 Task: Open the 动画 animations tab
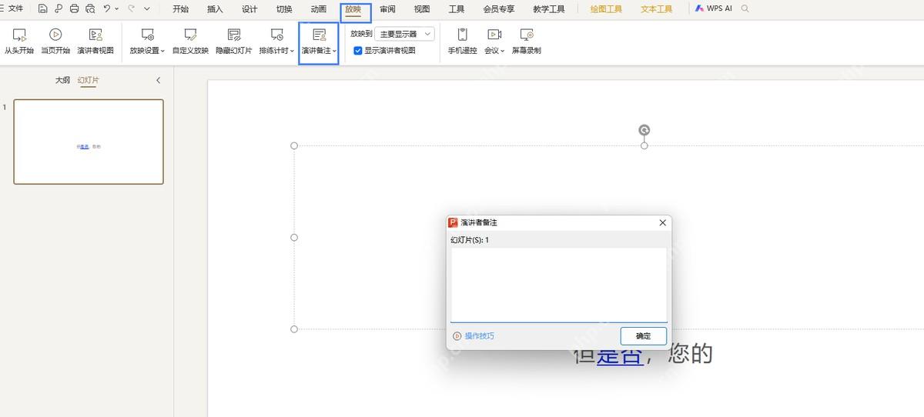click(318, 9)
